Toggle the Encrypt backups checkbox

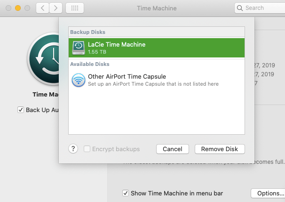87,149
